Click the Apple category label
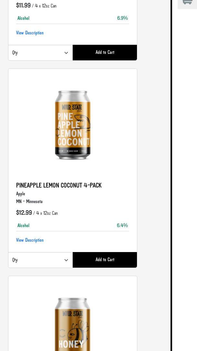The width and height of the screenshot is (197, 351). [x=21, y=194]
